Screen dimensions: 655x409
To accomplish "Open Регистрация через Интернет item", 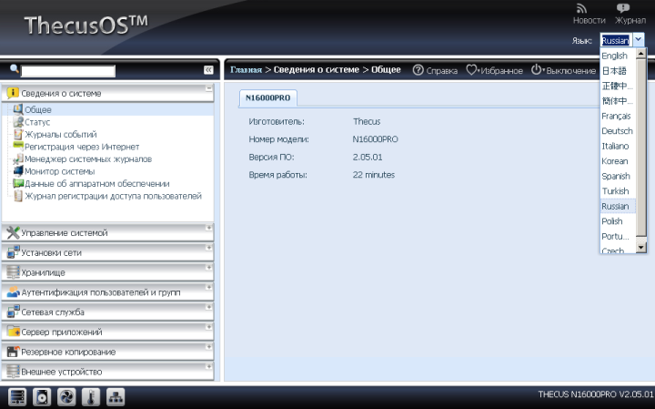I will click(82, 147).
